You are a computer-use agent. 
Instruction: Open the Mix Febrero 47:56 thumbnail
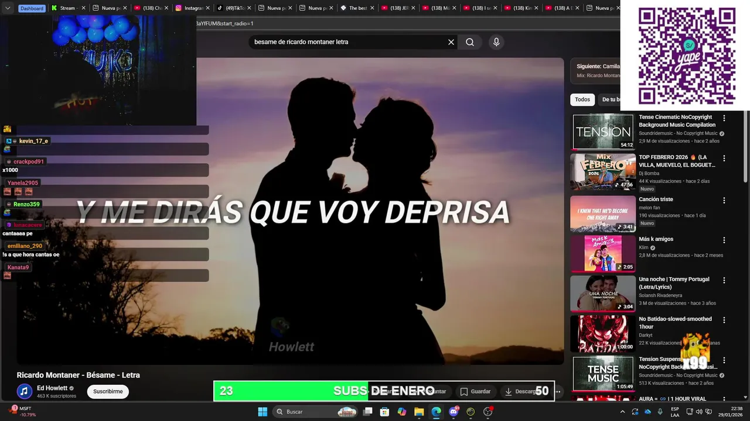[x=603, y=172]
